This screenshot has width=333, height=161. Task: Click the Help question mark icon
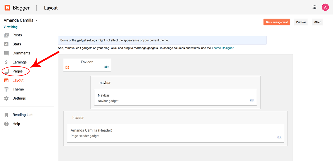click(6, 124)
